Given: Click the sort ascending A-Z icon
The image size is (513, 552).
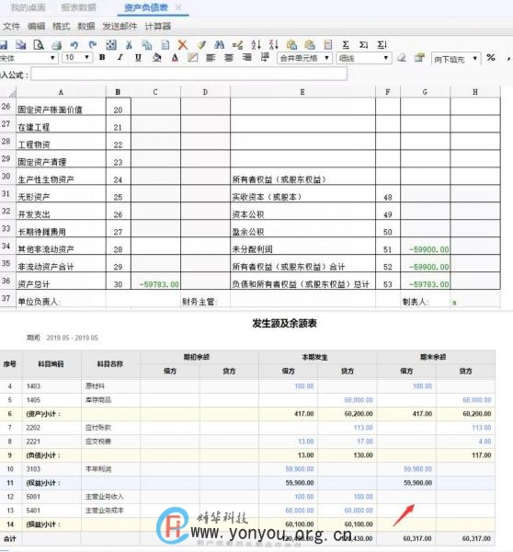Looking at the screenshot, I should point(256,45).
